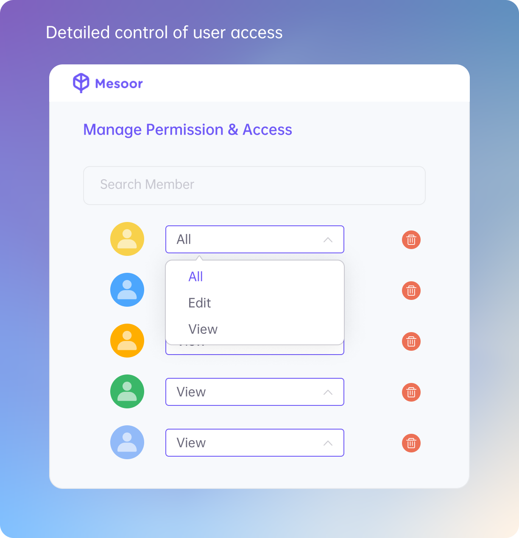Delete the orange avatar member

tap(411, 341)
